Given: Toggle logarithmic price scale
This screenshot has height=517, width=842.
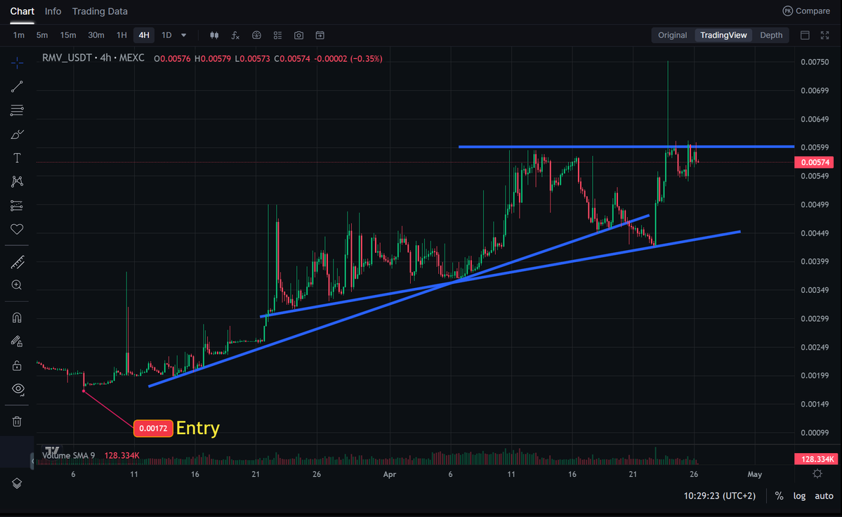Looking at the screenshot, I should pos(799,496).
